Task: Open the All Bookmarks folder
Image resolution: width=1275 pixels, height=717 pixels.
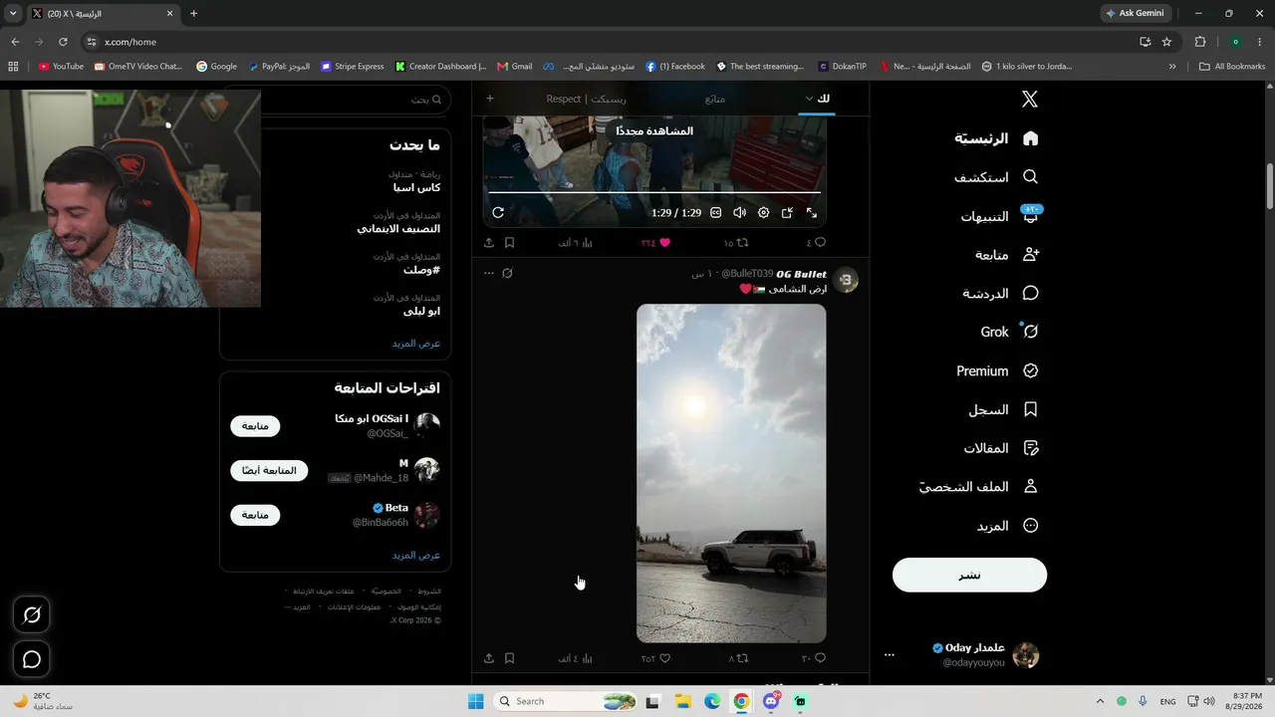Action: pyautogui.click(x=1231, y=67)
